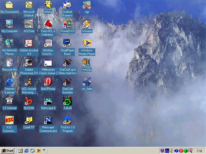Launch Internet Explorer from Quick Launch
The width and height of the screenshot is (206, 154).
[27, 151]
